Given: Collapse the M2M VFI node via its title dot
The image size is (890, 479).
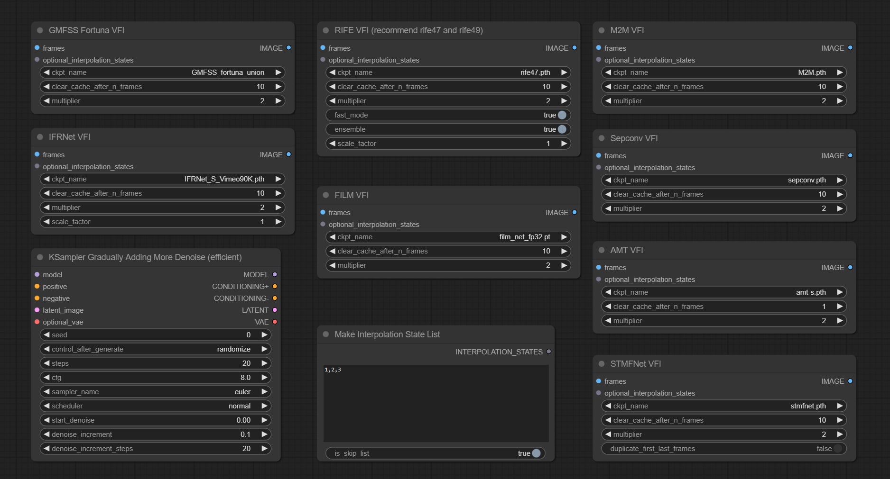Looking at the screenshot, I should tap(602, 30).
